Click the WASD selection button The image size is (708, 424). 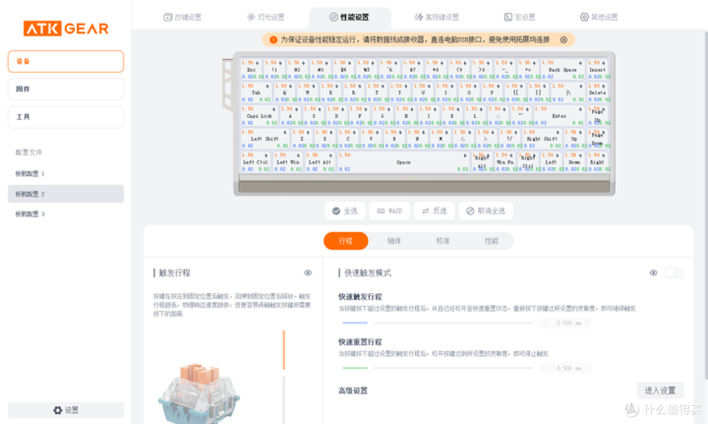(x=389, y=211)
